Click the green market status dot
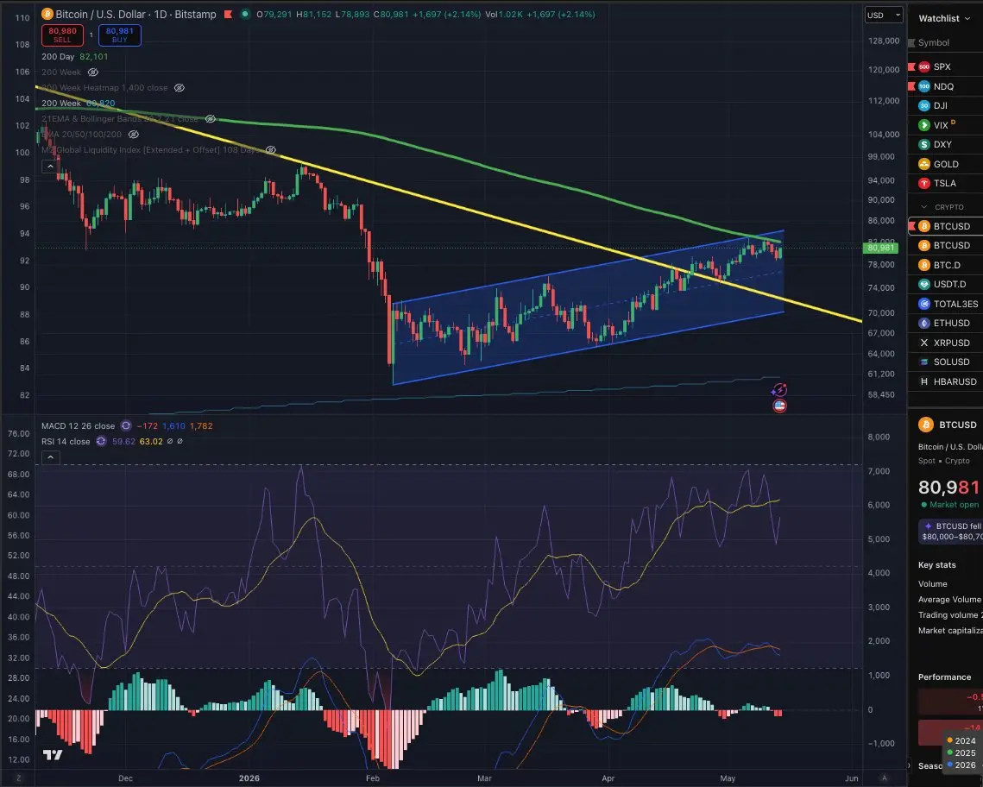Screen dimensions: 983x787 point(244,14)
